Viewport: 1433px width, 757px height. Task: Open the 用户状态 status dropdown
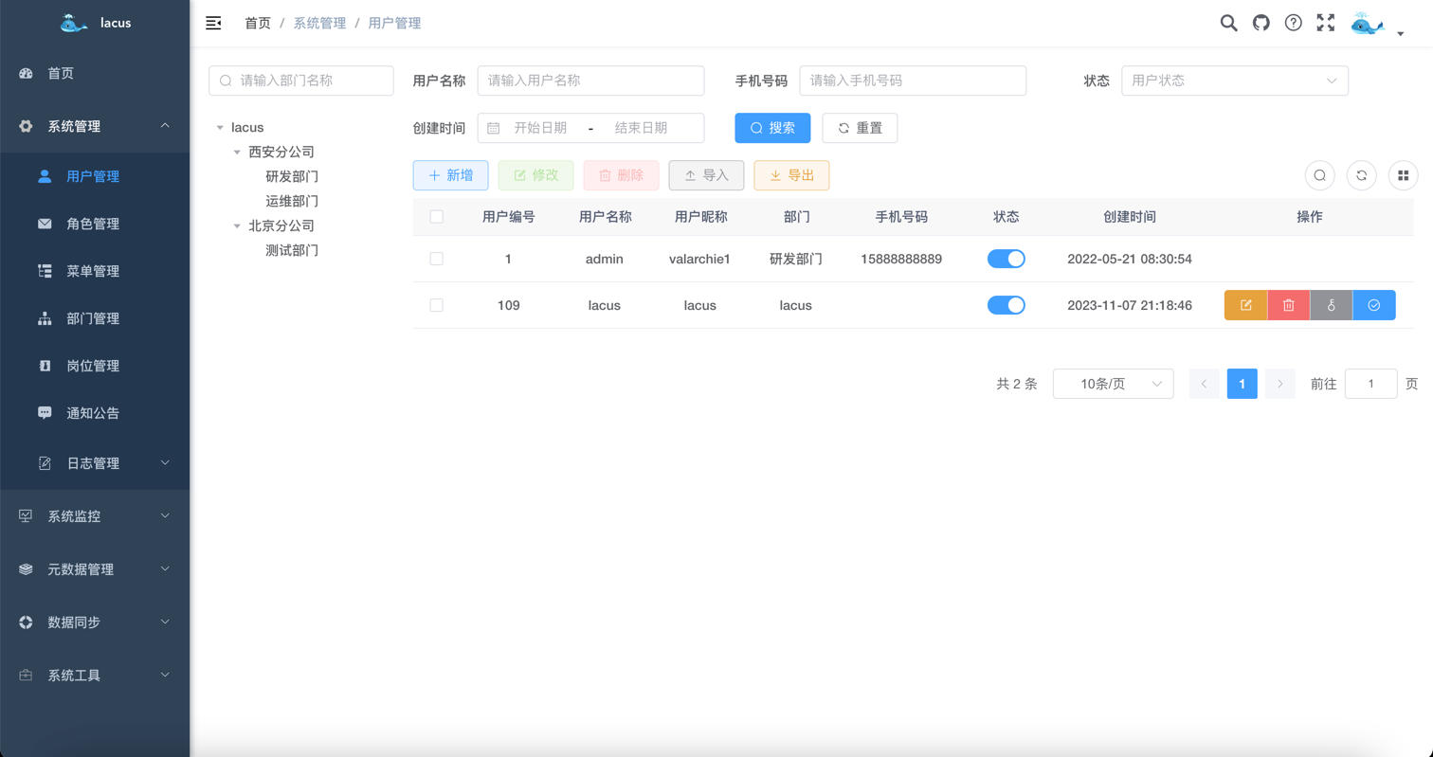click(1234, 81)
